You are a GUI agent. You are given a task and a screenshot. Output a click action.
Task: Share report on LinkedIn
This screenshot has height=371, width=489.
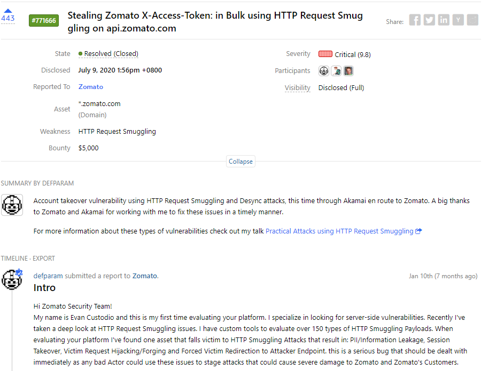pos(444,20)
